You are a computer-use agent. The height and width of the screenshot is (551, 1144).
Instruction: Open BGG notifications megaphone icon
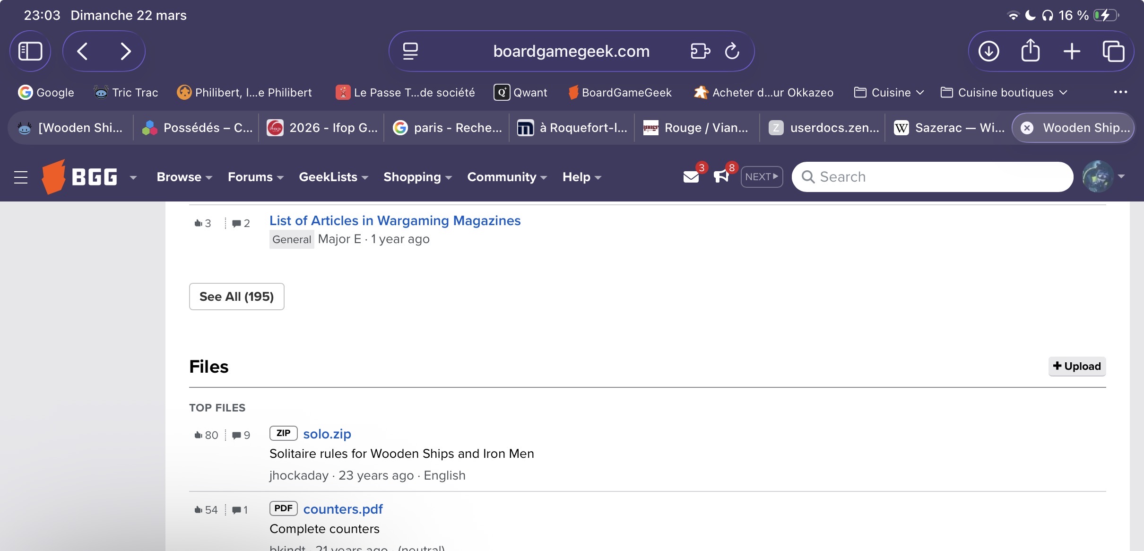[x=721, y=177]
